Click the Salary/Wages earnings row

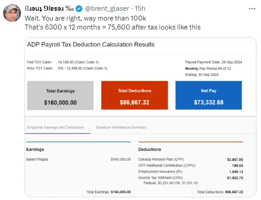point(78,159)
